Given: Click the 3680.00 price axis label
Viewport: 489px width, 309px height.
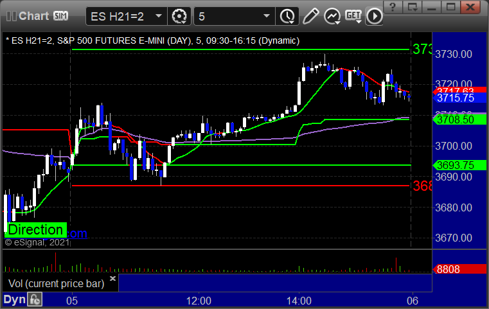Looking at the screenshot, I should 454,207.
